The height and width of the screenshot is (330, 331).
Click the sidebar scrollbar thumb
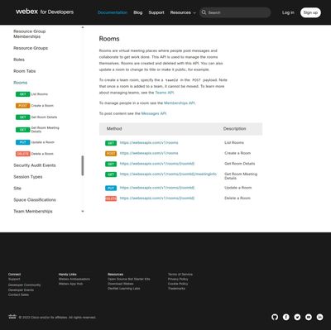pyautogui.click(x=83, y=165)
